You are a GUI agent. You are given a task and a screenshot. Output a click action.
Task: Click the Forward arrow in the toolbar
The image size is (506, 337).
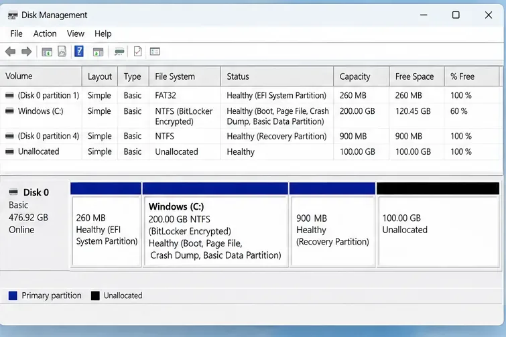(26, 52)
